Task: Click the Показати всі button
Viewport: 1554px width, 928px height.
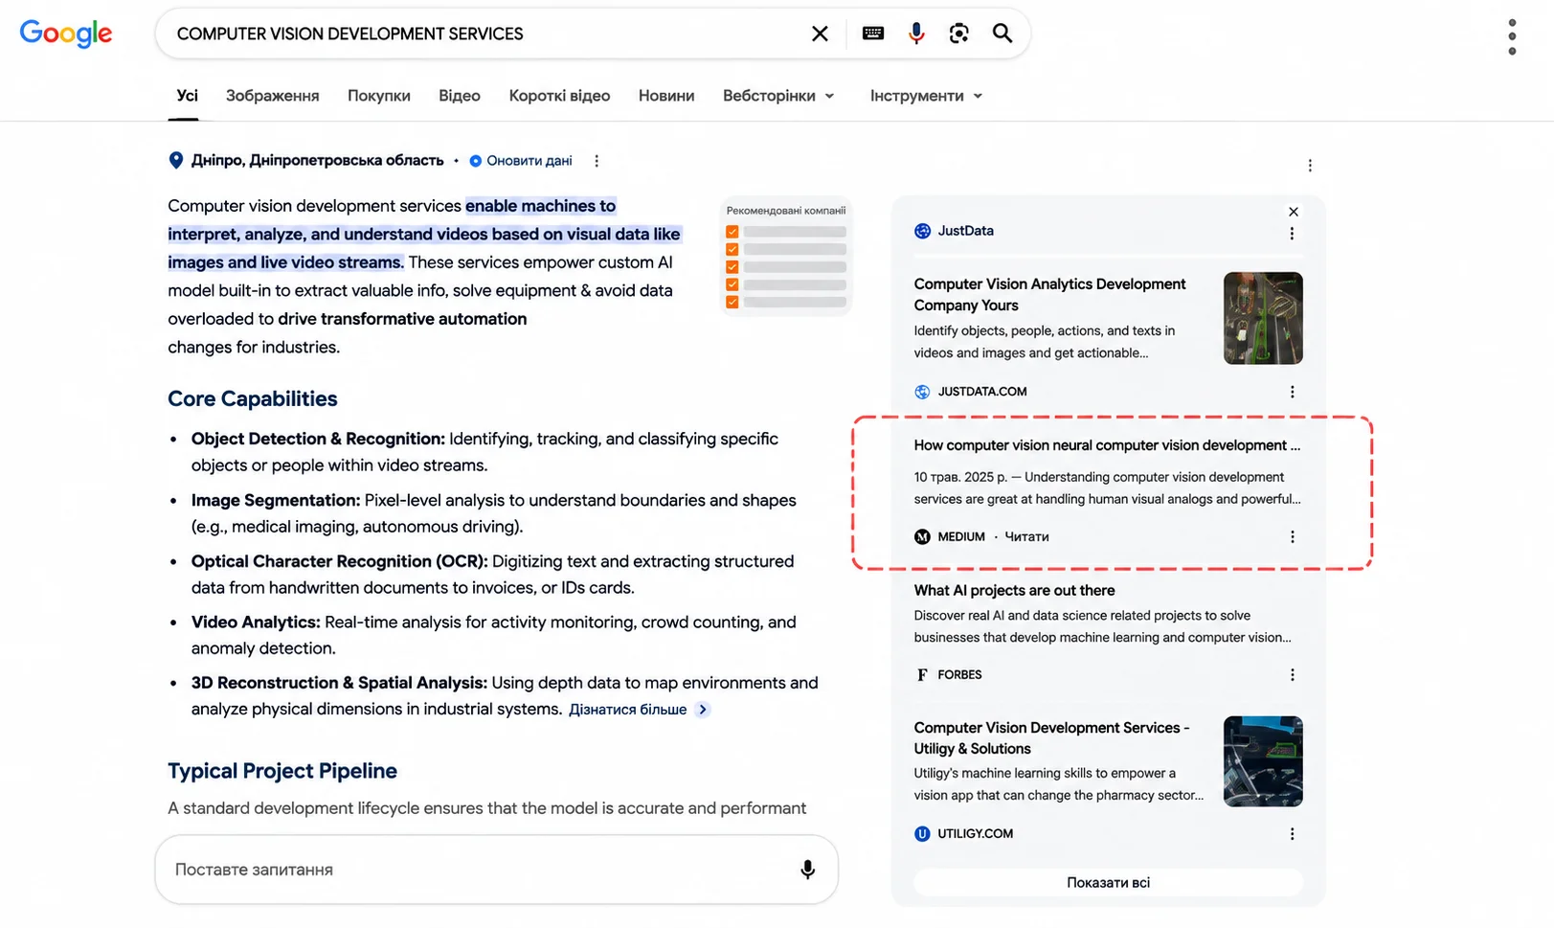Action: (x=1108, y=882)
